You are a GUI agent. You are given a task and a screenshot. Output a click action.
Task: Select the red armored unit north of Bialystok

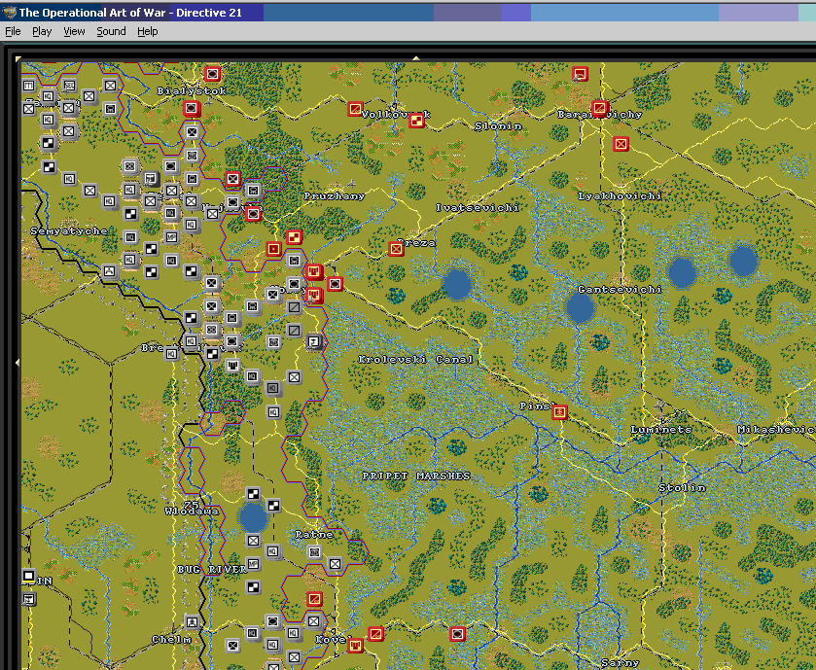212,74
